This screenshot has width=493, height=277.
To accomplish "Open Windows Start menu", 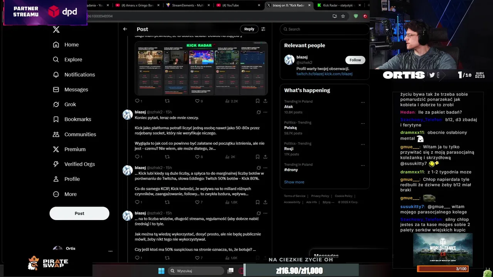I will click(x=161, y=271).
